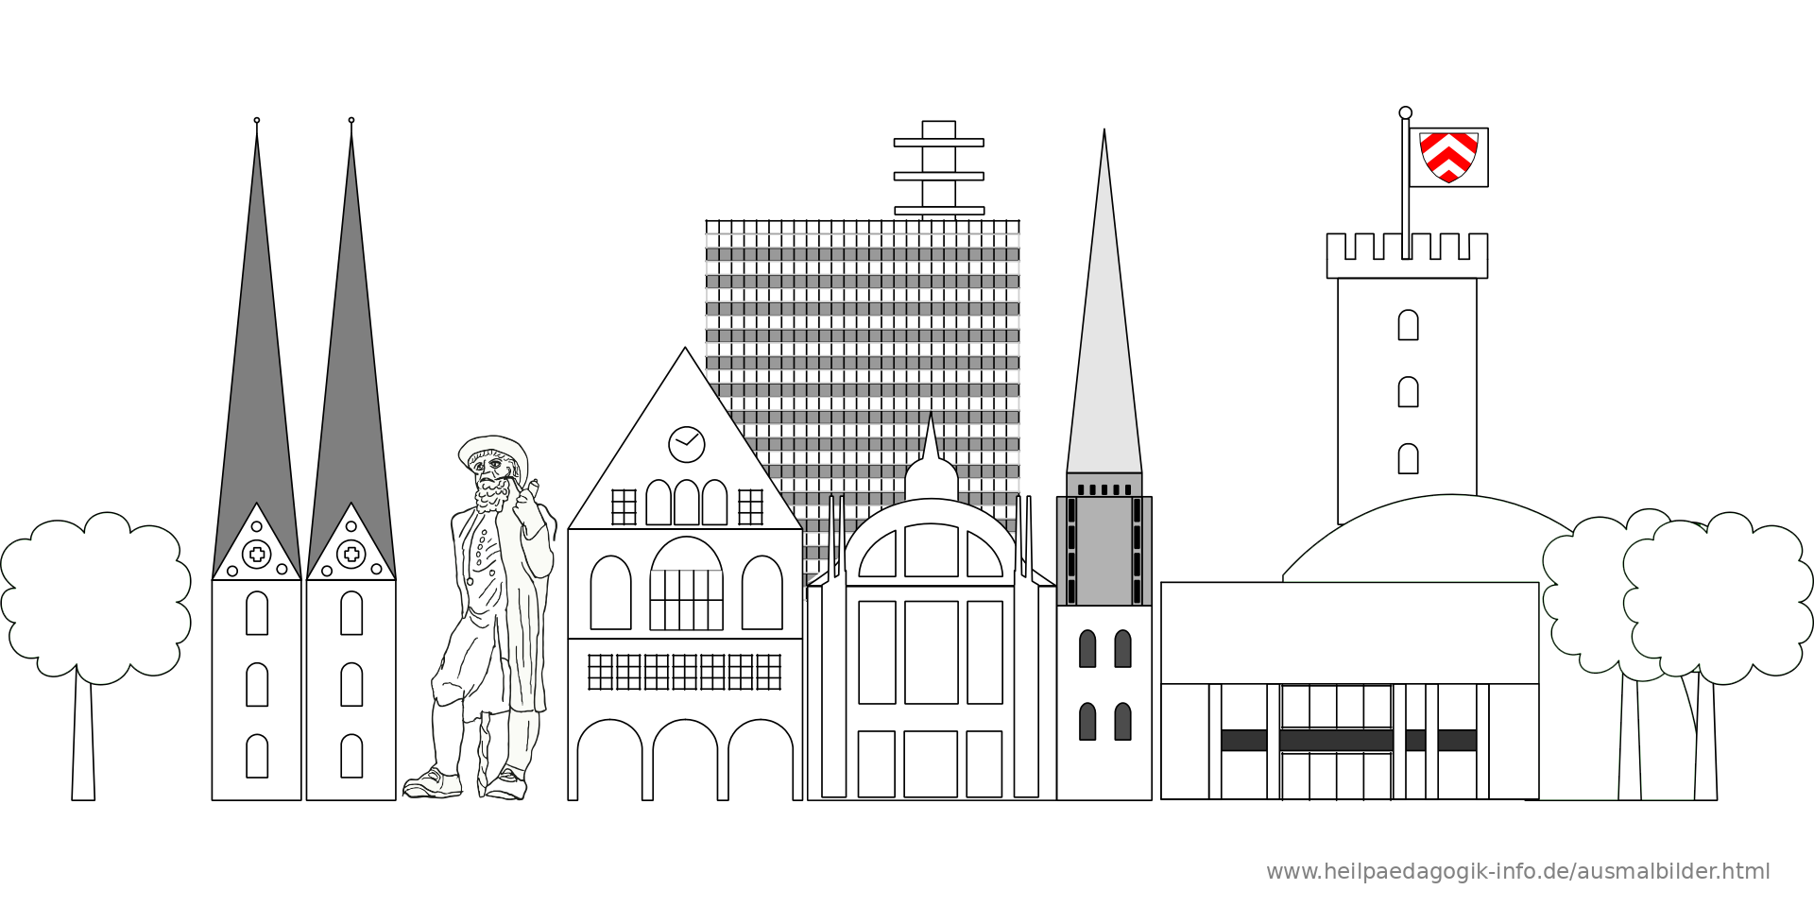Image resolution: width=1814 pixels, height=907 pixels.
Task: Click the statue's left shoe
Action: coord(434,784)
